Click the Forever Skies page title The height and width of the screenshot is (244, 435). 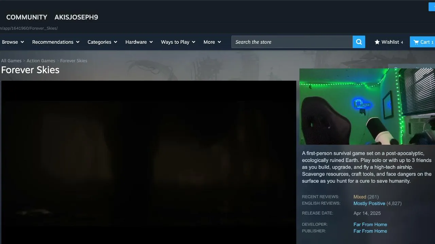[x=30, y=70]
